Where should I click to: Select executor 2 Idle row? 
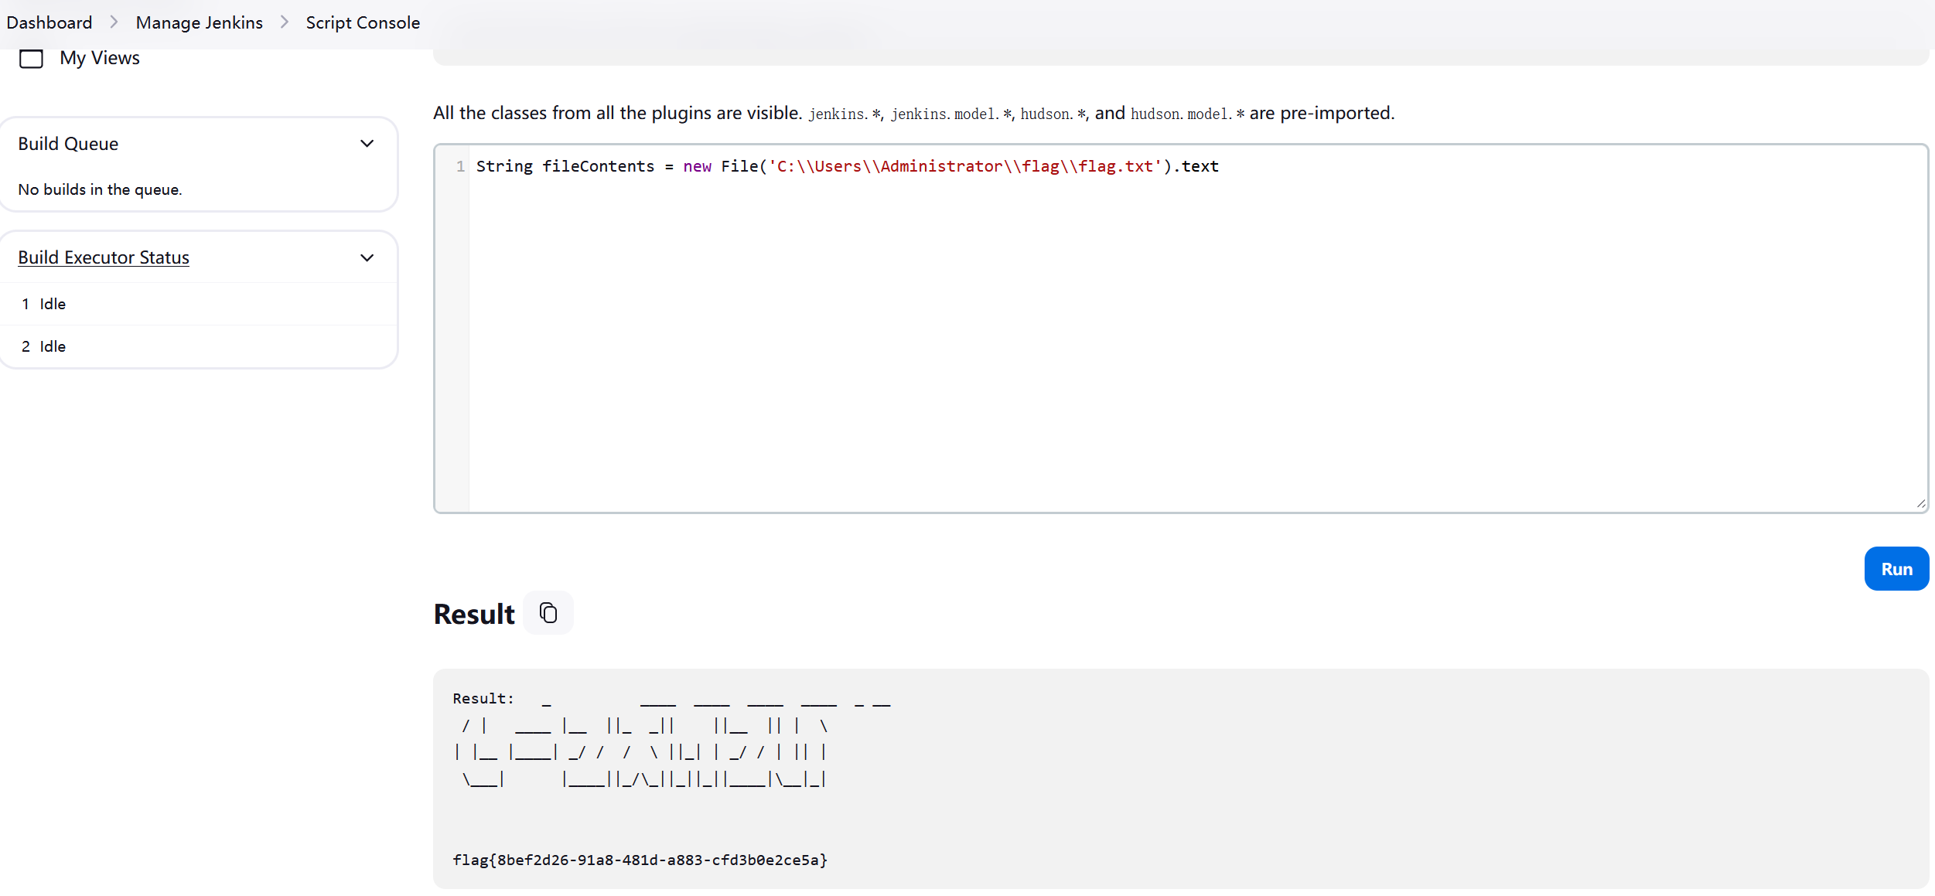(x=199, y=346)
